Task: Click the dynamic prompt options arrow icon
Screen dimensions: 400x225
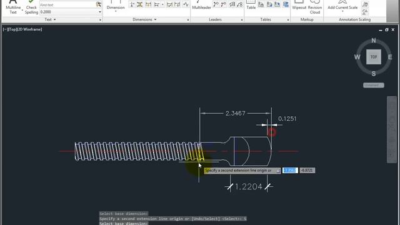Action: tap(277, 171)
